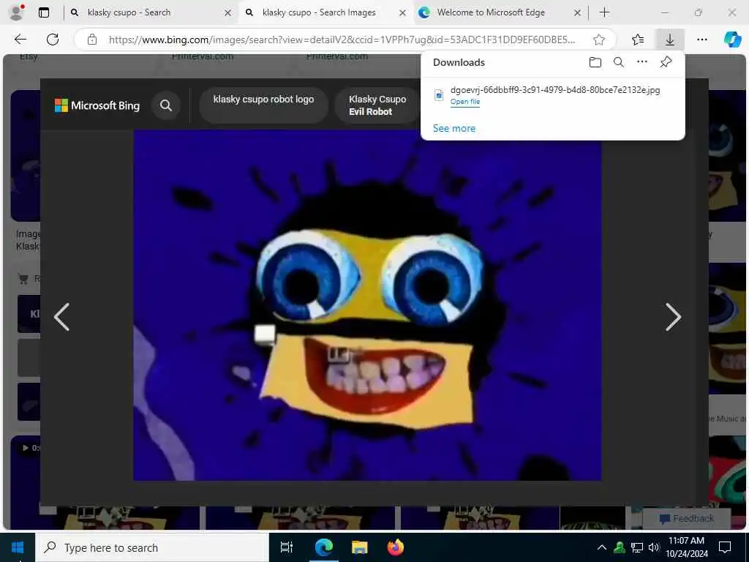The image size is (749, 562).
Task: Switch to the "klasky csupo - Search" tab
Action: 129,12
